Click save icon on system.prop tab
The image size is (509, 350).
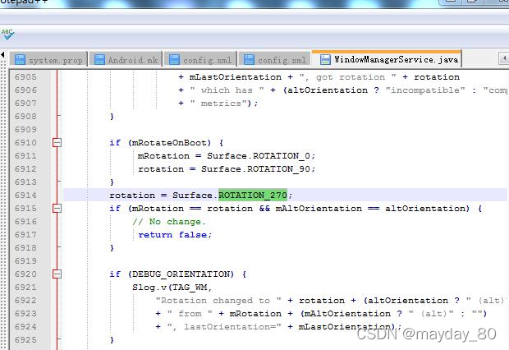pos(20,60)
